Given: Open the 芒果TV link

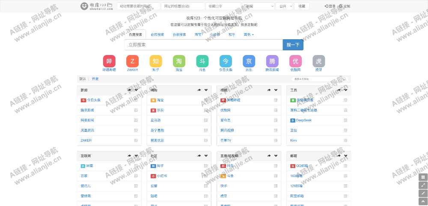Looking at the screenshot, I should 226,140.
